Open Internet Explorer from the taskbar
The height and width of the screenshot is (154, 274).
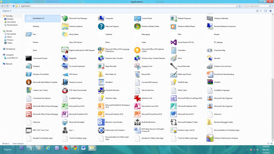coord(48,148)
